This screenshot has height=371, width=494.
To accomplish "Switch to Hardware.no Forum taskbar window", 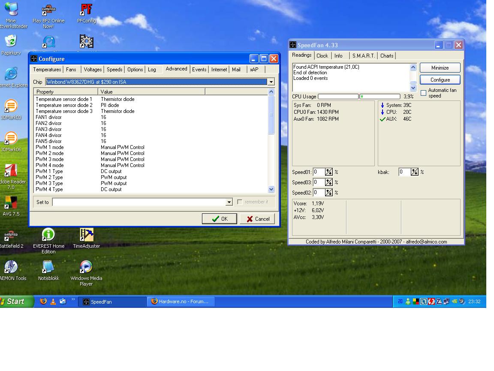I will (x=181, y=301).
